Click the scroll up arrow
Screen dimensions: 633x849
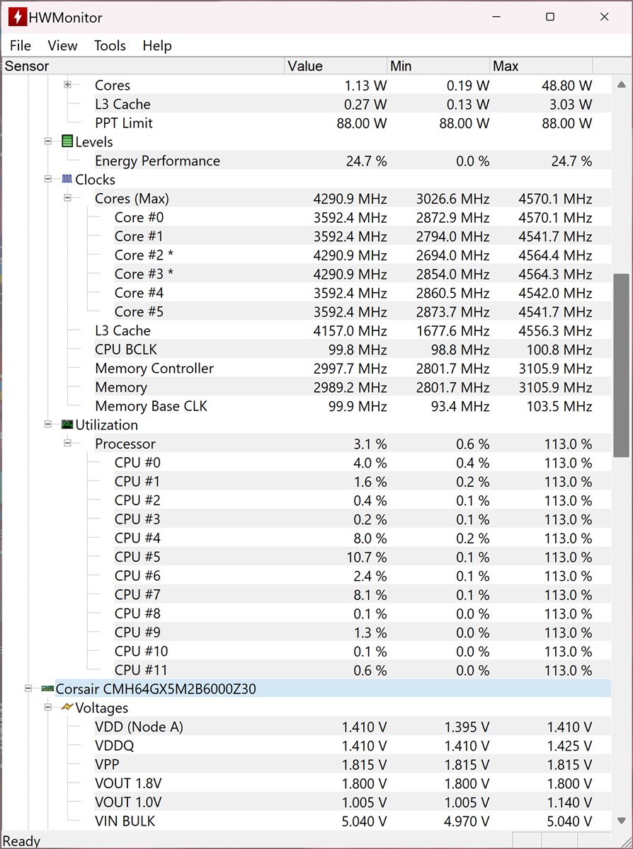point(621,84)
